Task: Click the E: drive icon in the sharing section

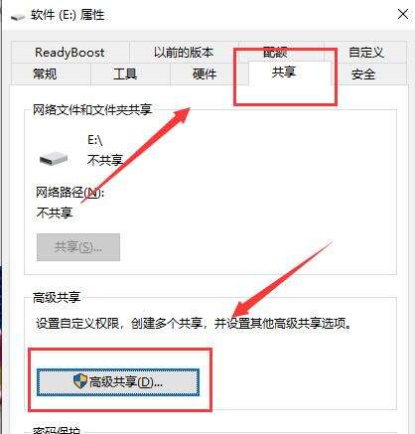Action: (54, 159)
